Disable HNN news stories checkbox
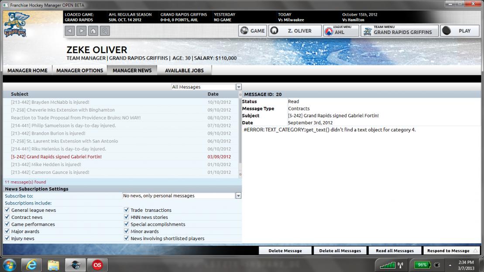Image resolution: width=484 pixels, height=272 pixels. tap(127, 217)
